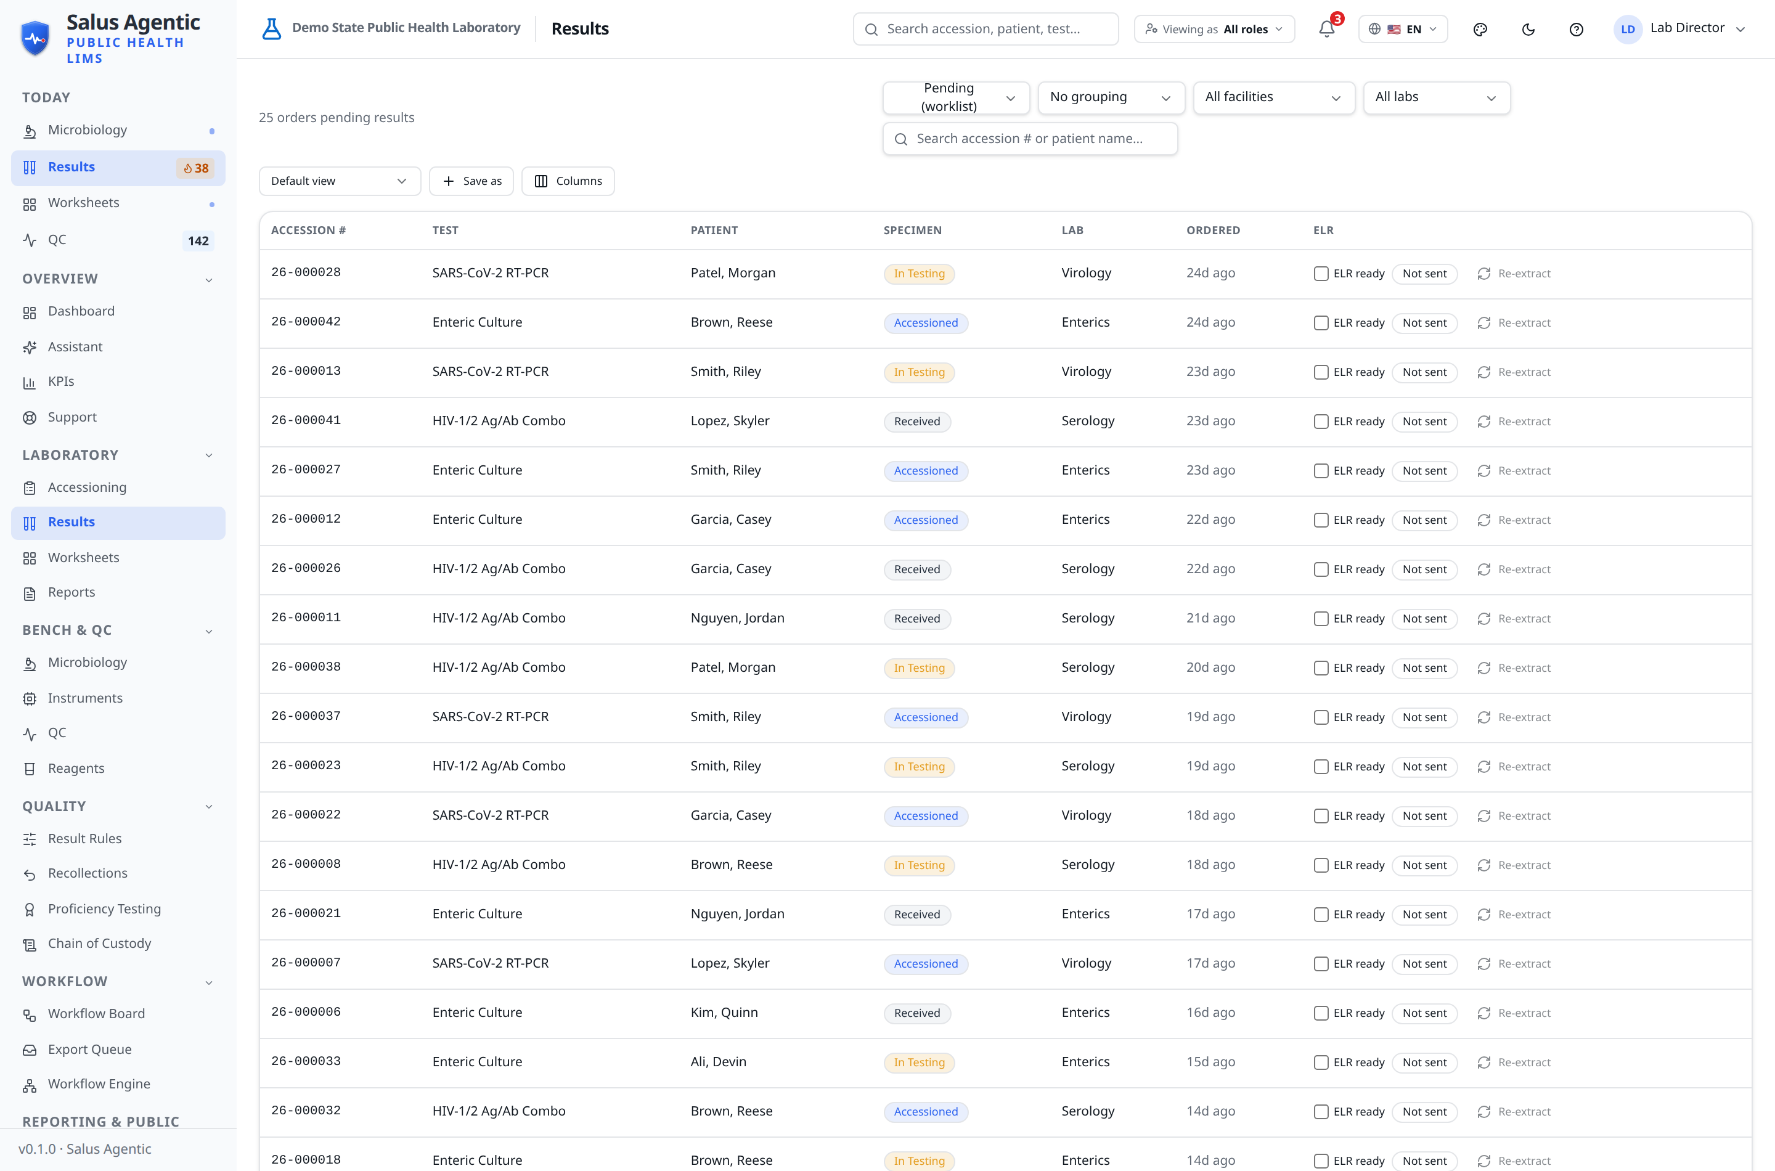Open Worksheets under TODAY

118,203
